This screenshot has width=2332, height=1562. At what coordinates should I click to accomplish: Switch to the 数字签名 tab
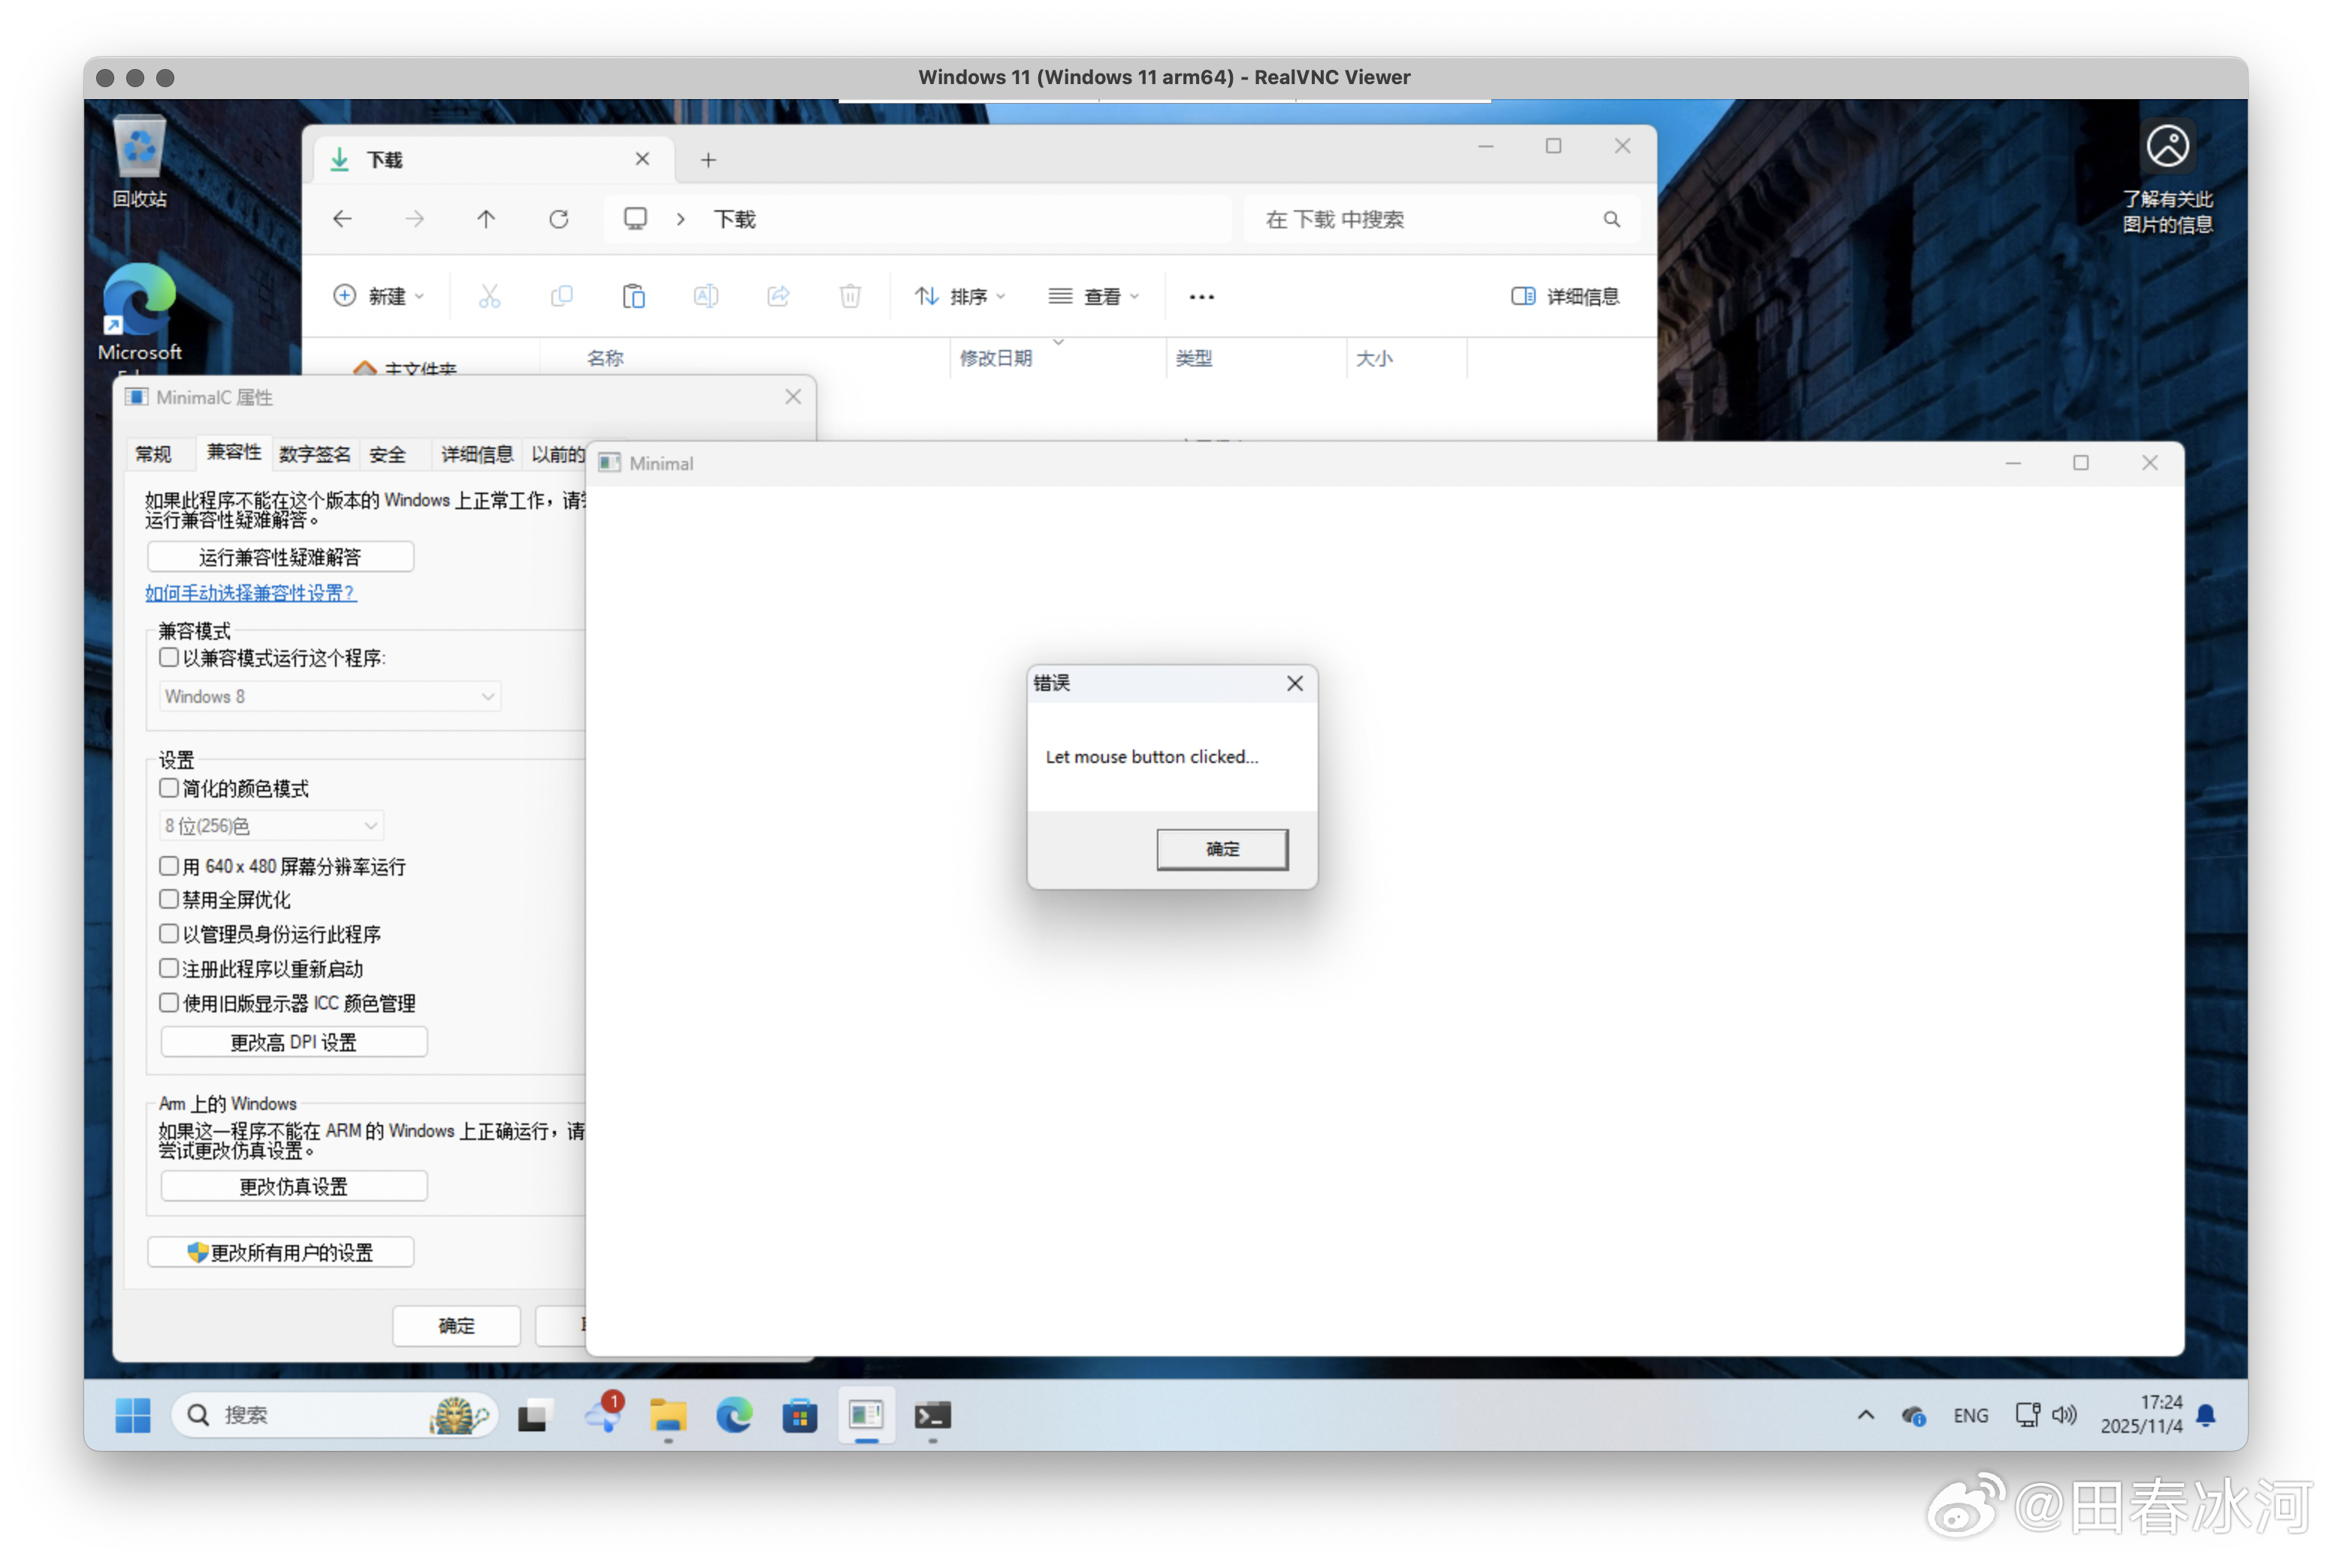click(314, 454)
